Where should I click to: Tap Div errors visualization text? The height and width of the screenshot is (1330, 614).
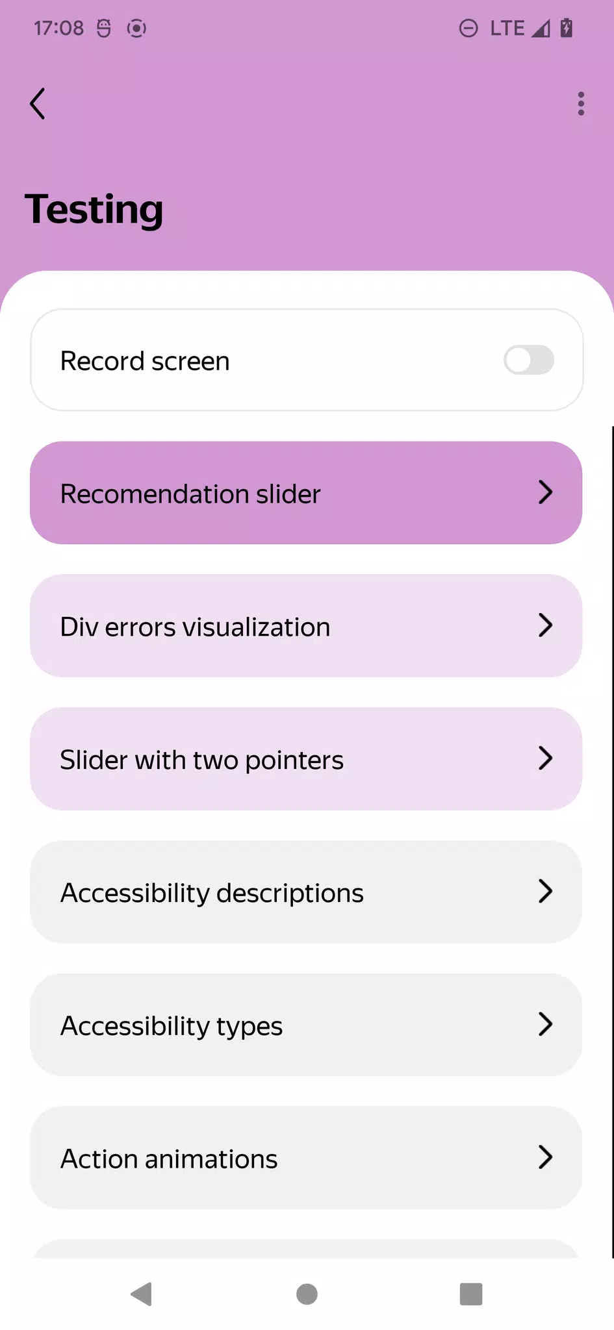click(195, 627)
